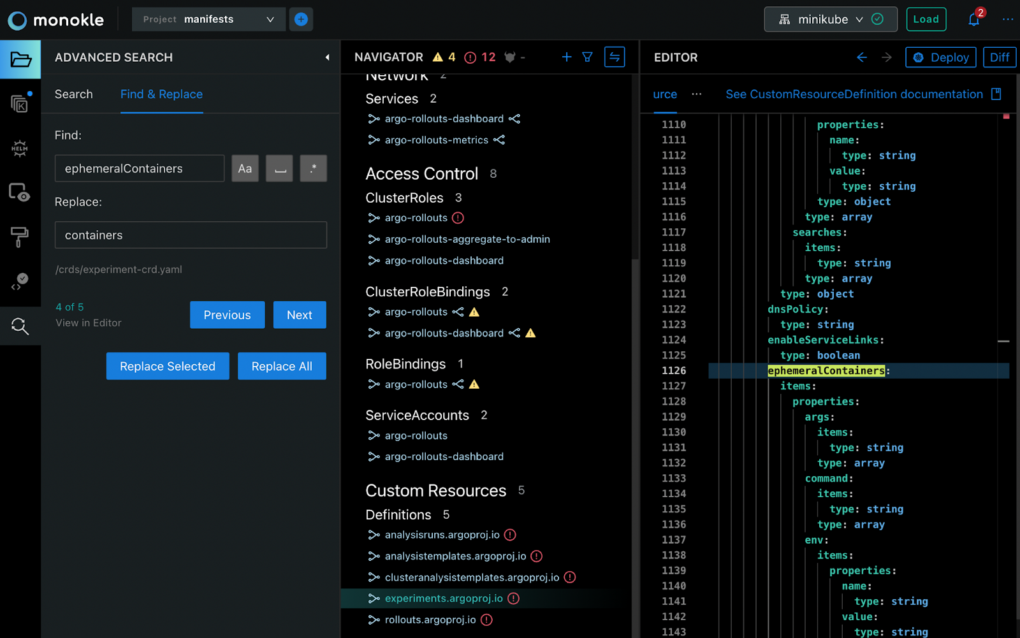Screen dimensions: 1020x638
Task: Add a new resource with plus icon
Action: [566, 57]
